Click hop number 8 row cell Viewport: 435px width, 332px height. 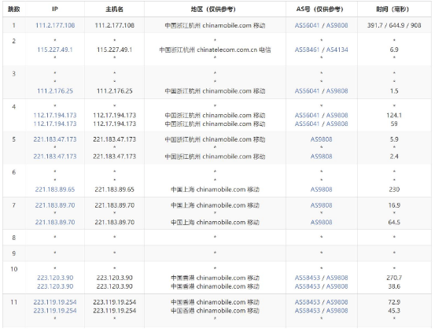14,238
